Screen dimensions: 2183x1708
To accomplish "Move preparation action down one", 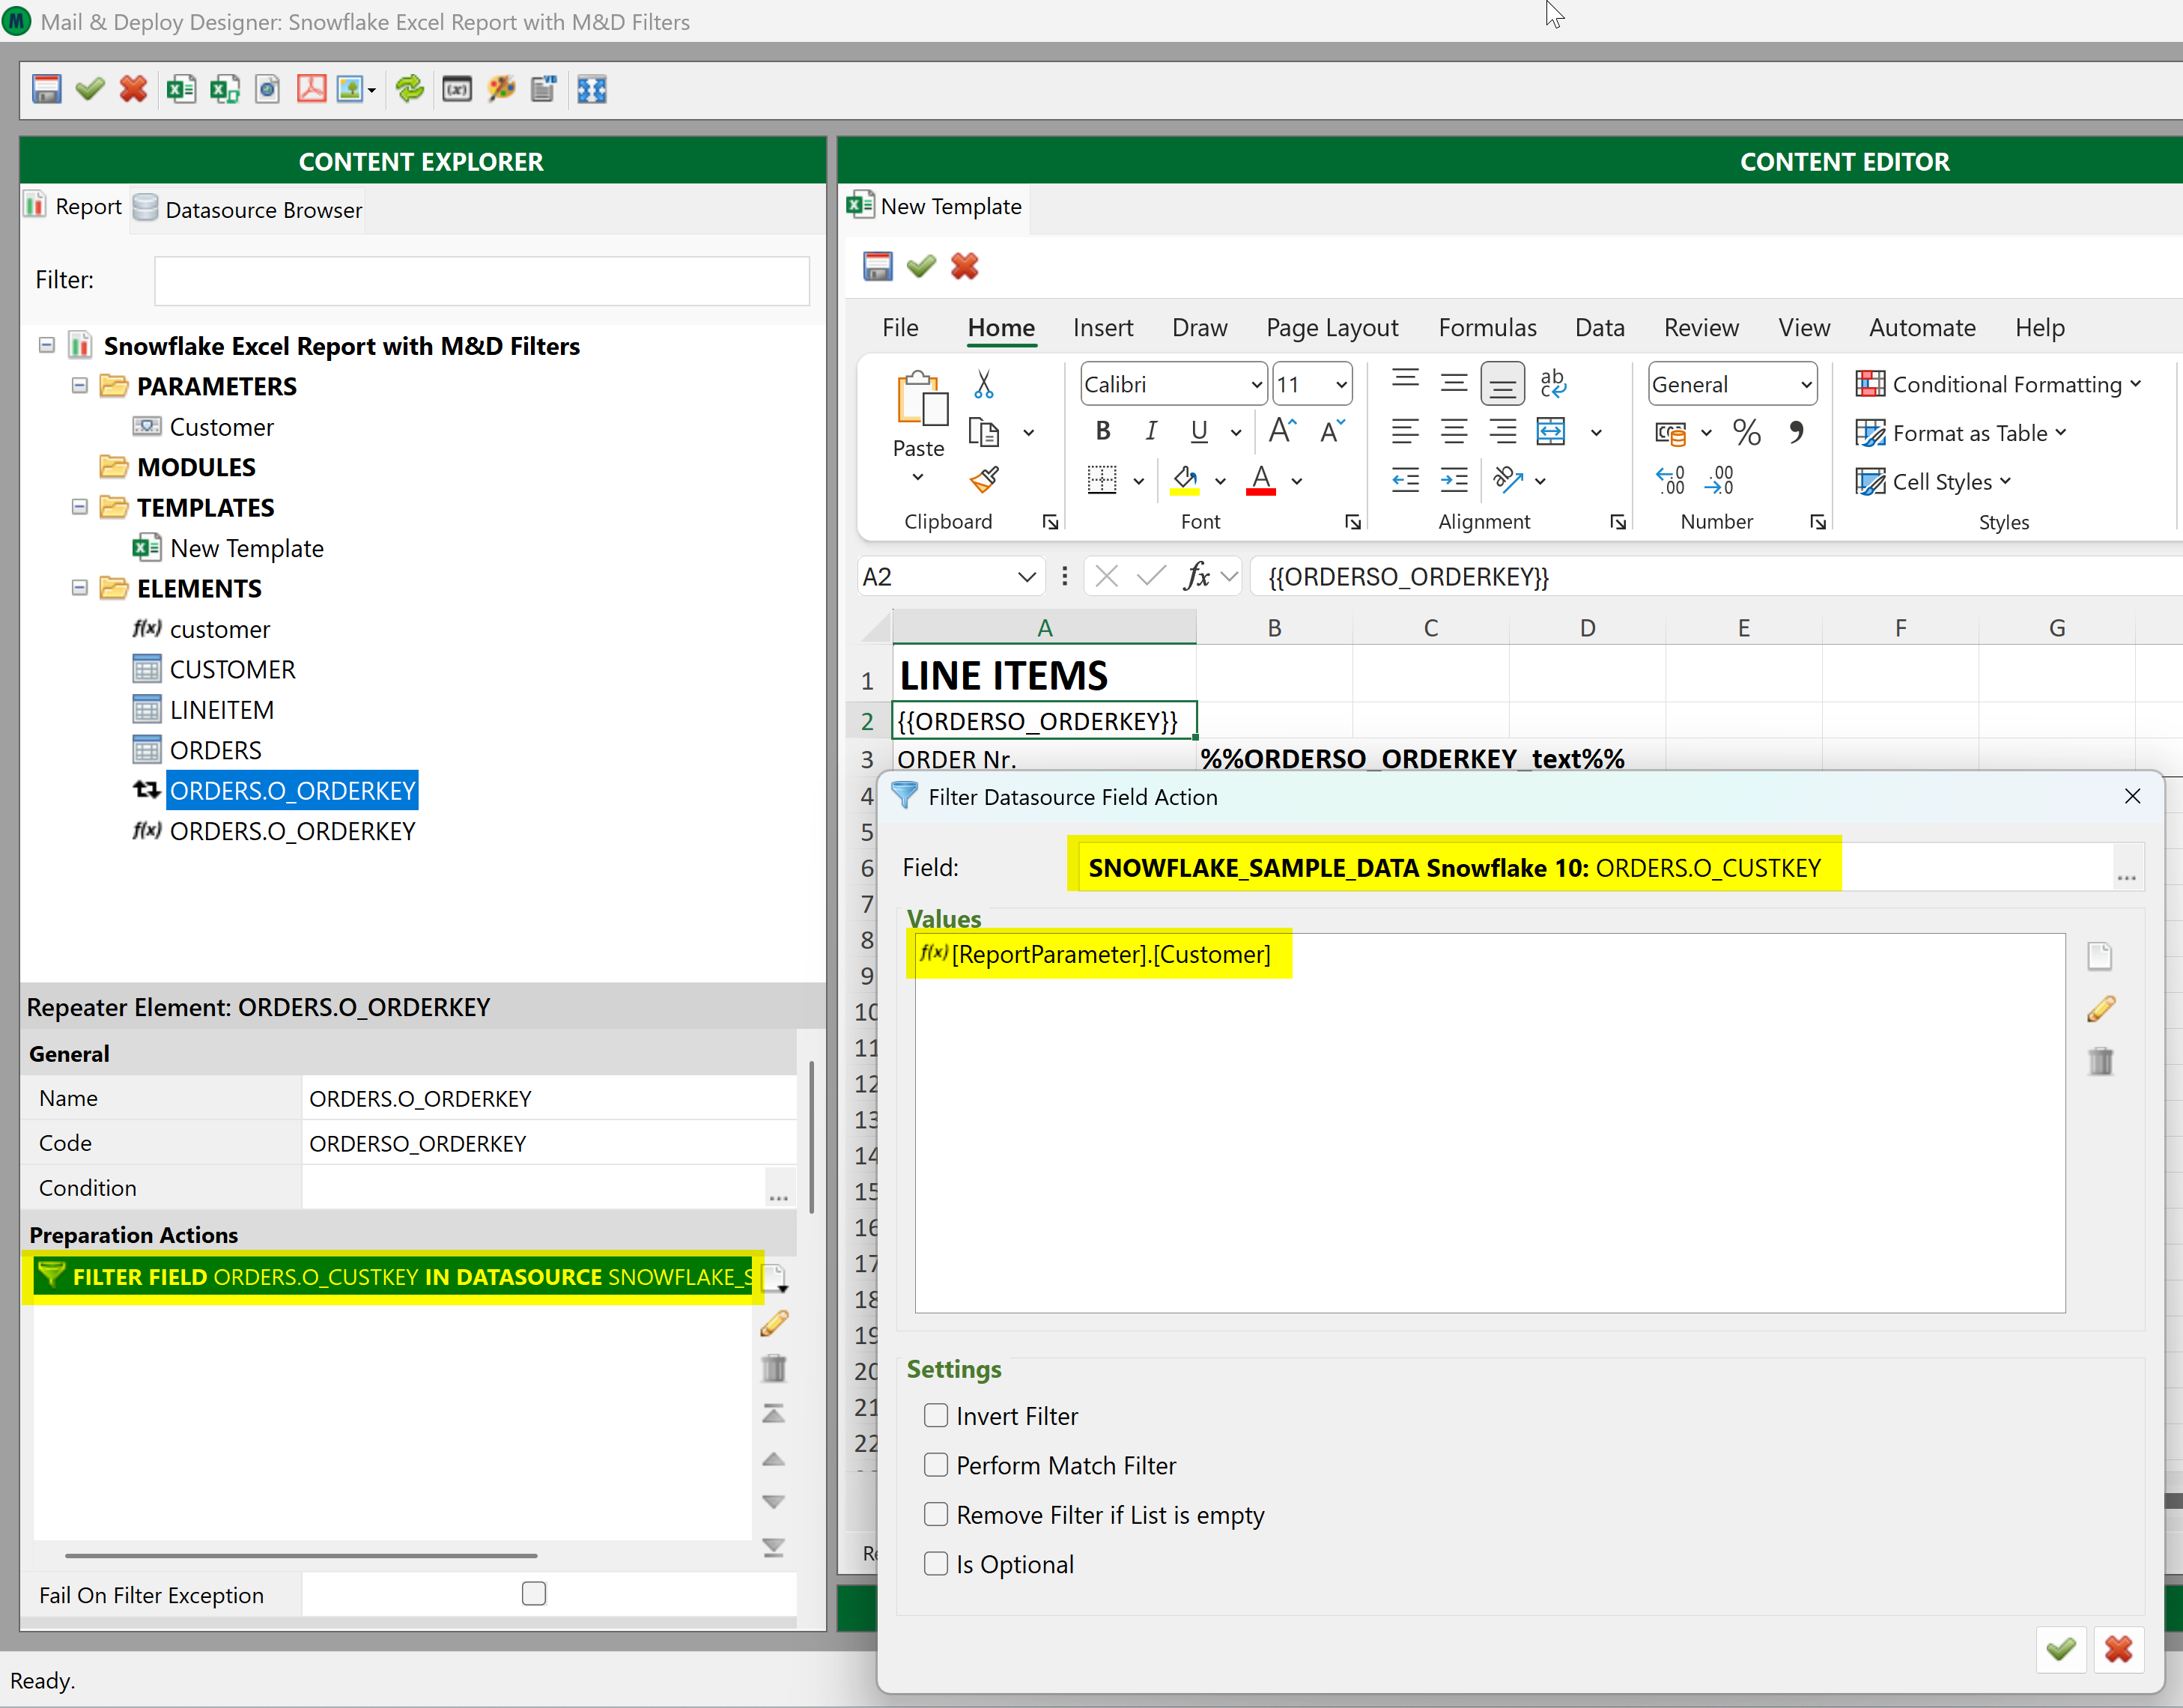I will tap(774, 1502).
